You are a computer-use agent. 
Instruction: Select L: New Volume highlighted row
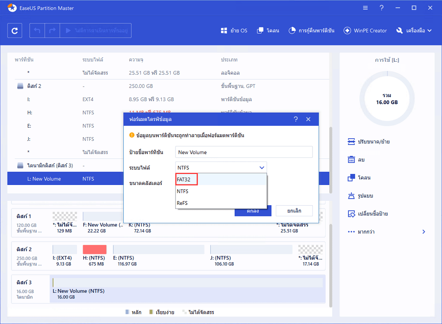click(65, 179)
